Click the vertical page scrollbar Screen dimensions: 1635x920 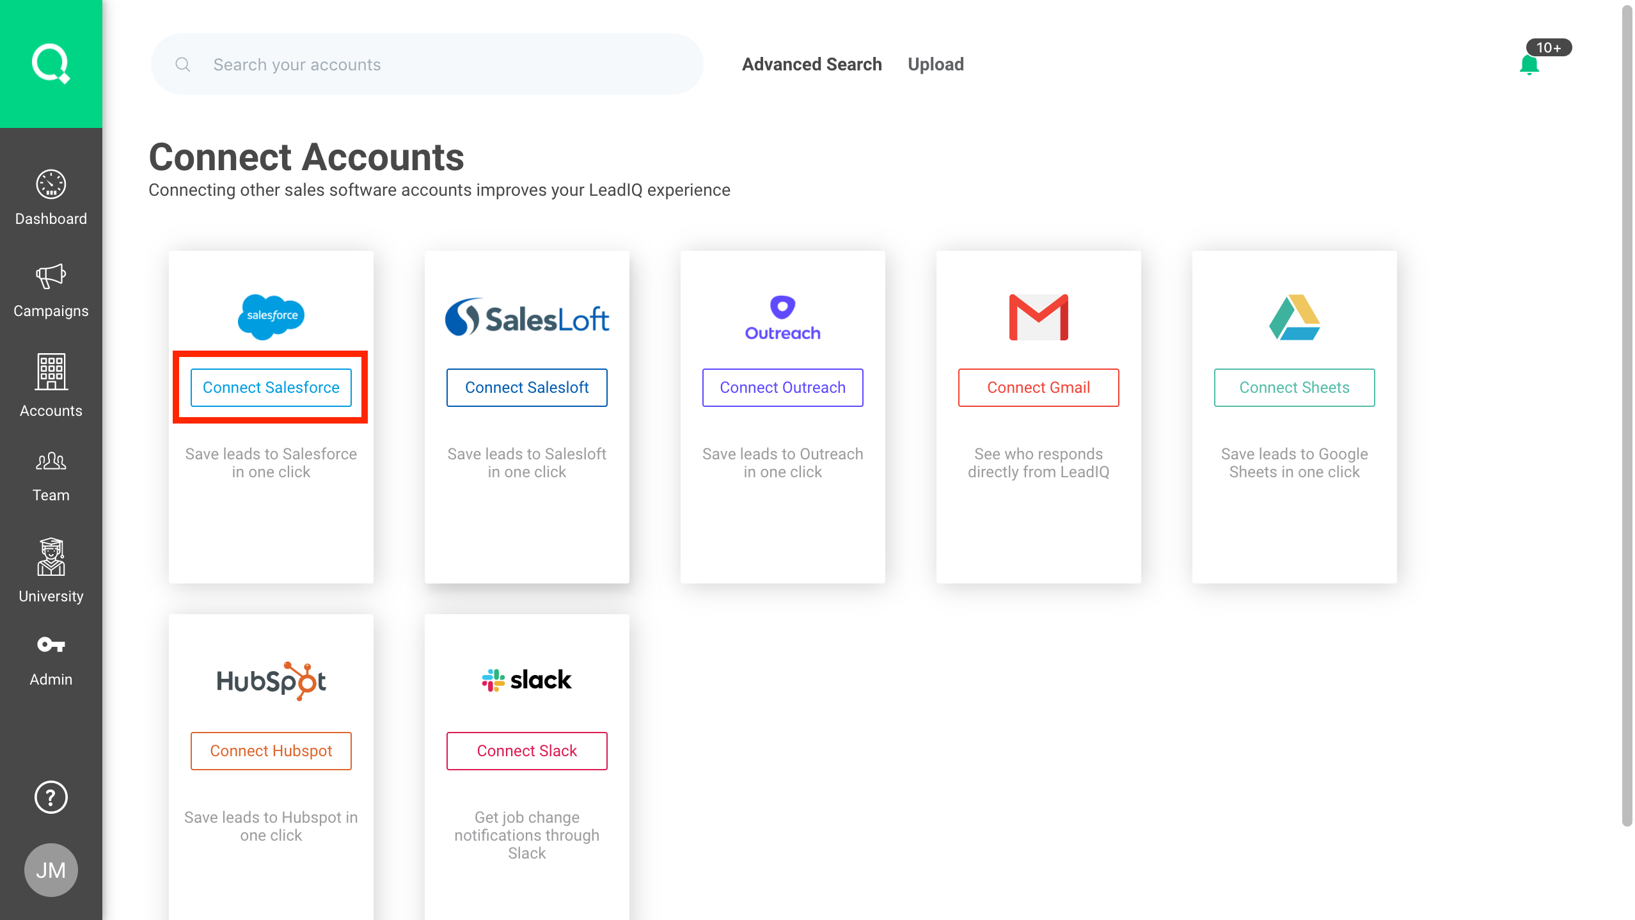[x=1627, y=416]
